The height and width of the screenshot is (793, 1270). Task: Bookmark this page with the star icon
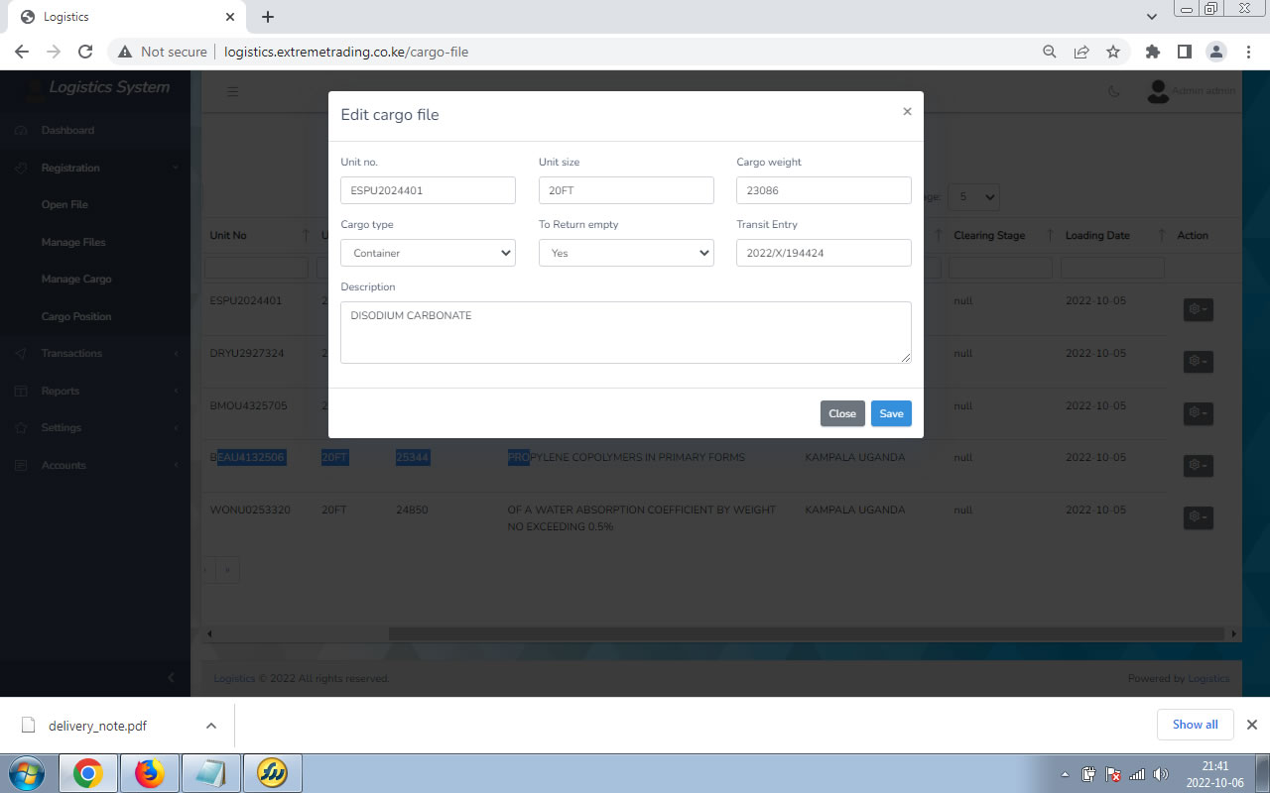(x=1113, y=52)
